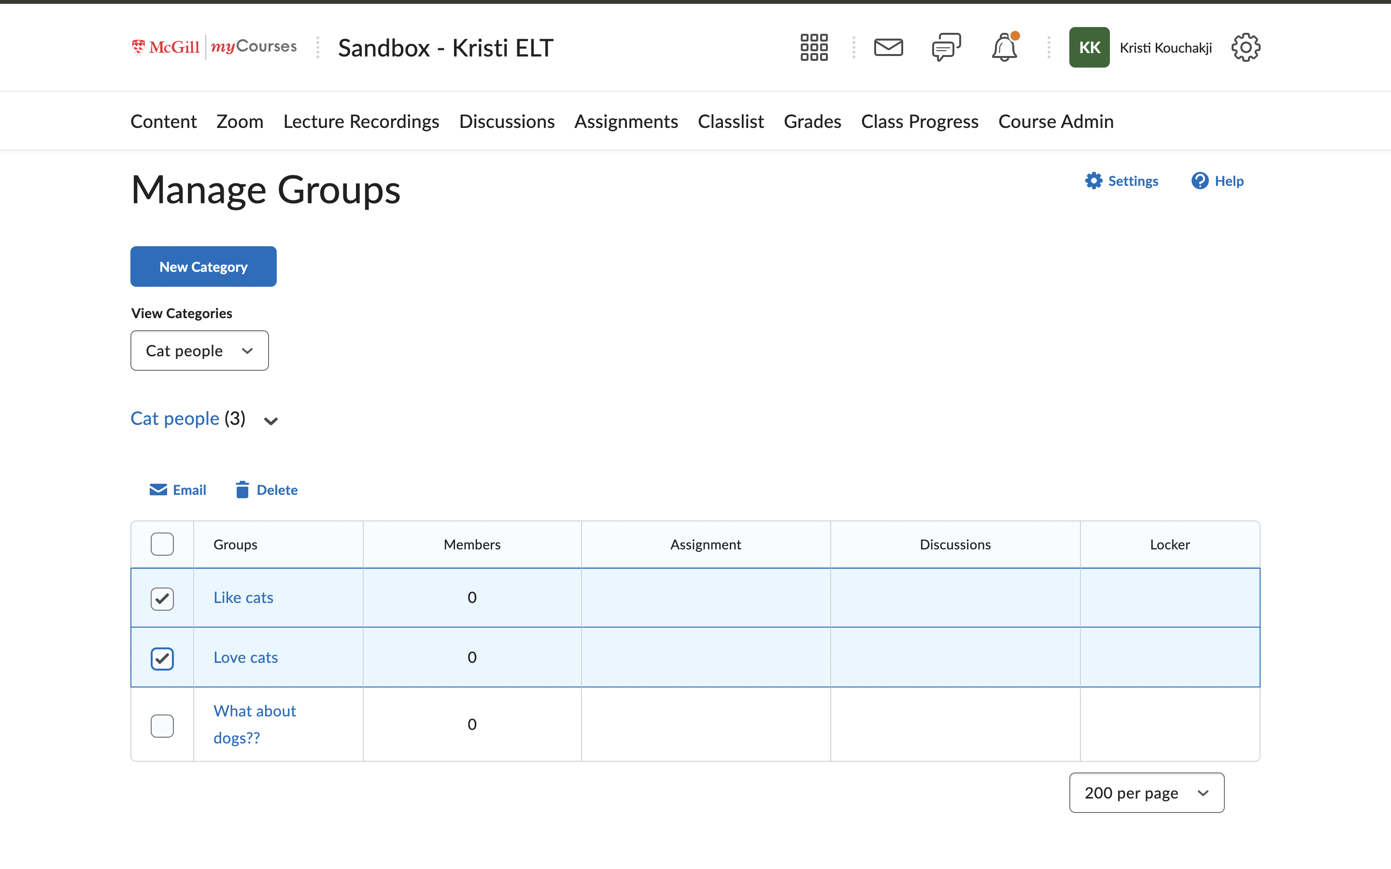The height and width of the screenshot is (869, 1391).
Task: Open Help via the question mark icon
Action: point(1218,181)
